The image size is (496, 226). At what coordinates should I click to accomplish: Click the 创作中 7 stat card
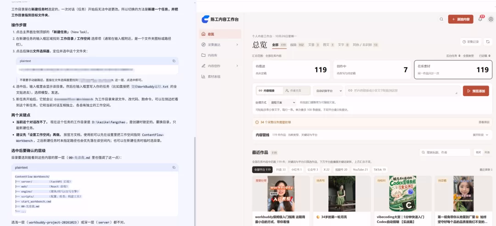click(372, 70)
